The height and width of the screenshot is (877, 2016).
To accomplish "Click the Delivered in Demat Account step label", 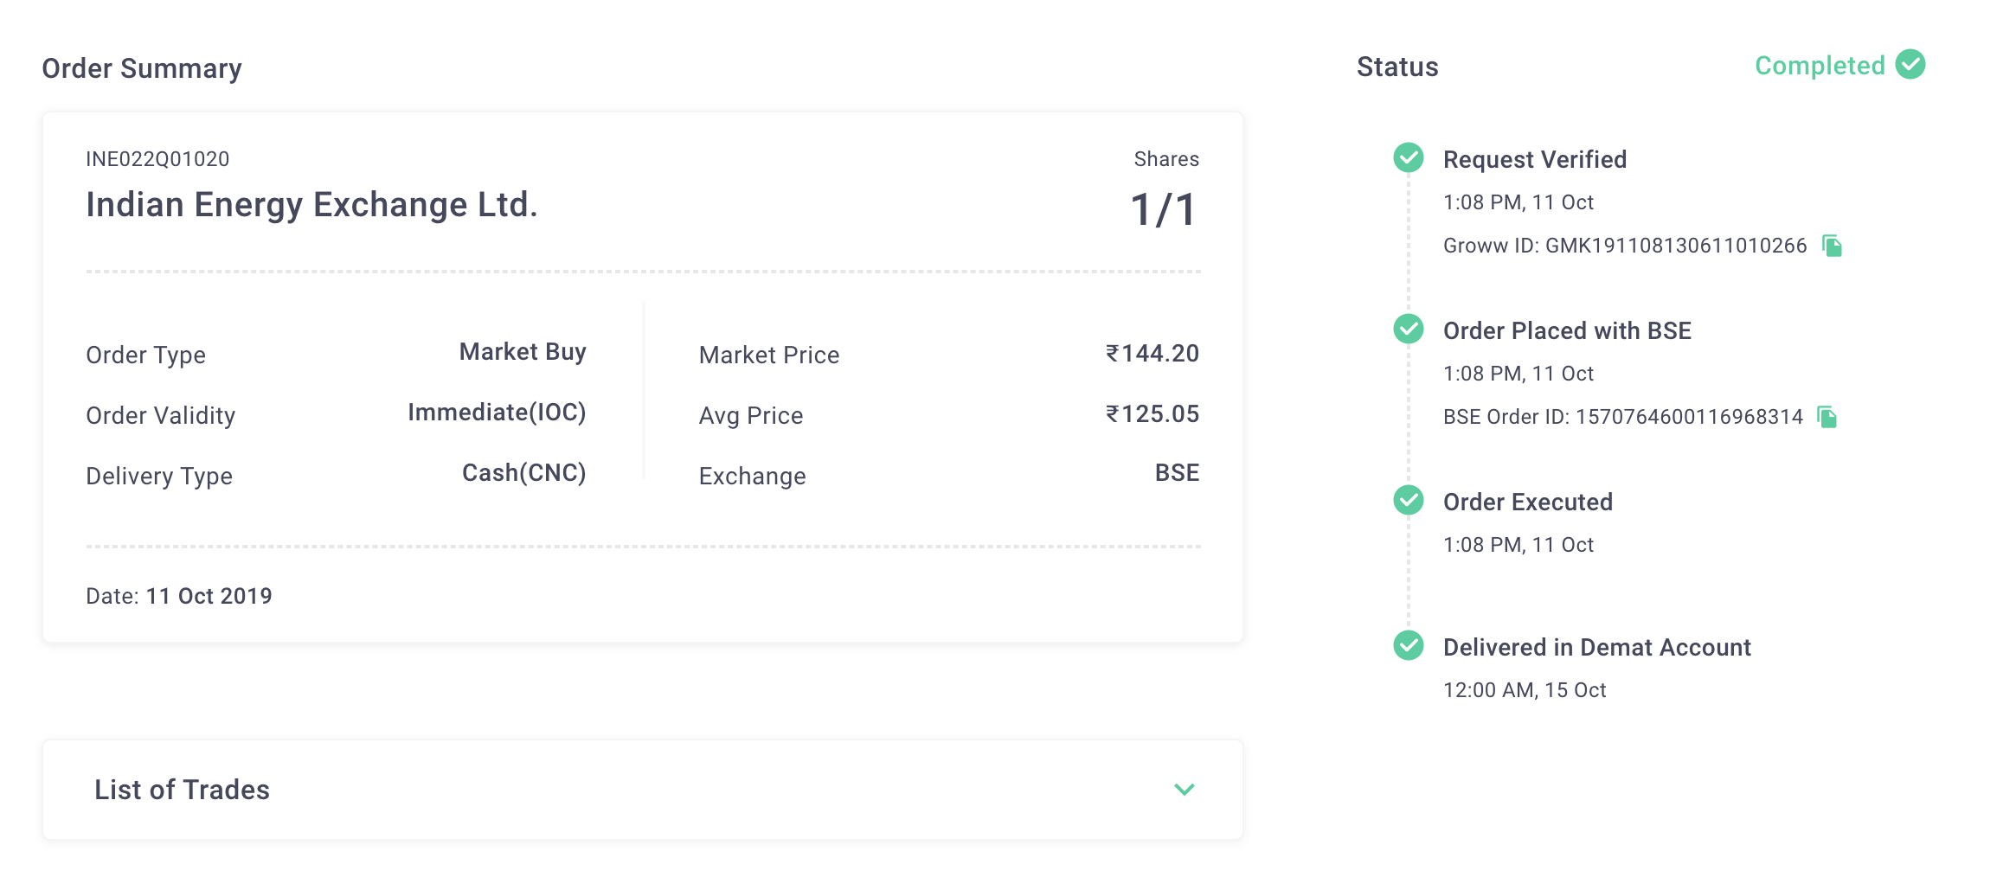I will (1596, 647).
